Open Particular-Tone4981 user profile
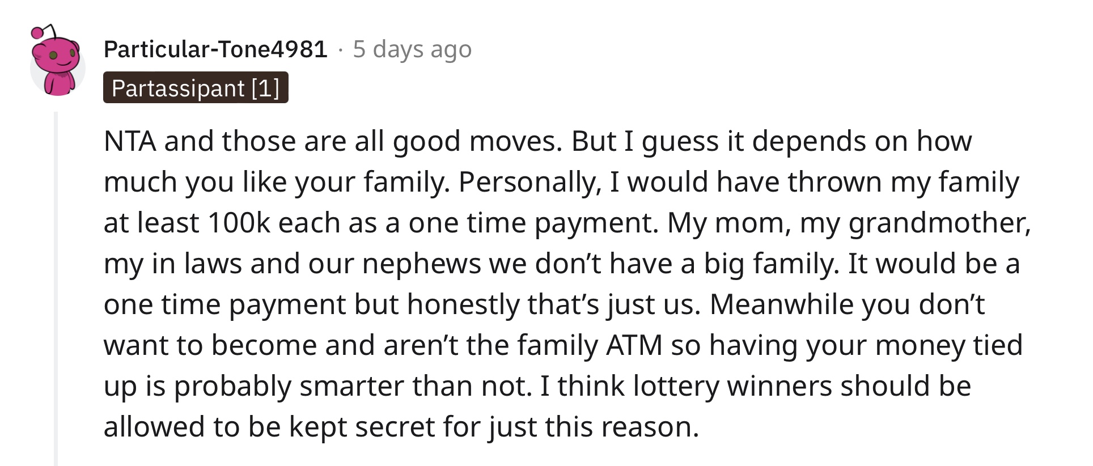The width and height of the screenshot is (1093, 466). coord(215,49)
